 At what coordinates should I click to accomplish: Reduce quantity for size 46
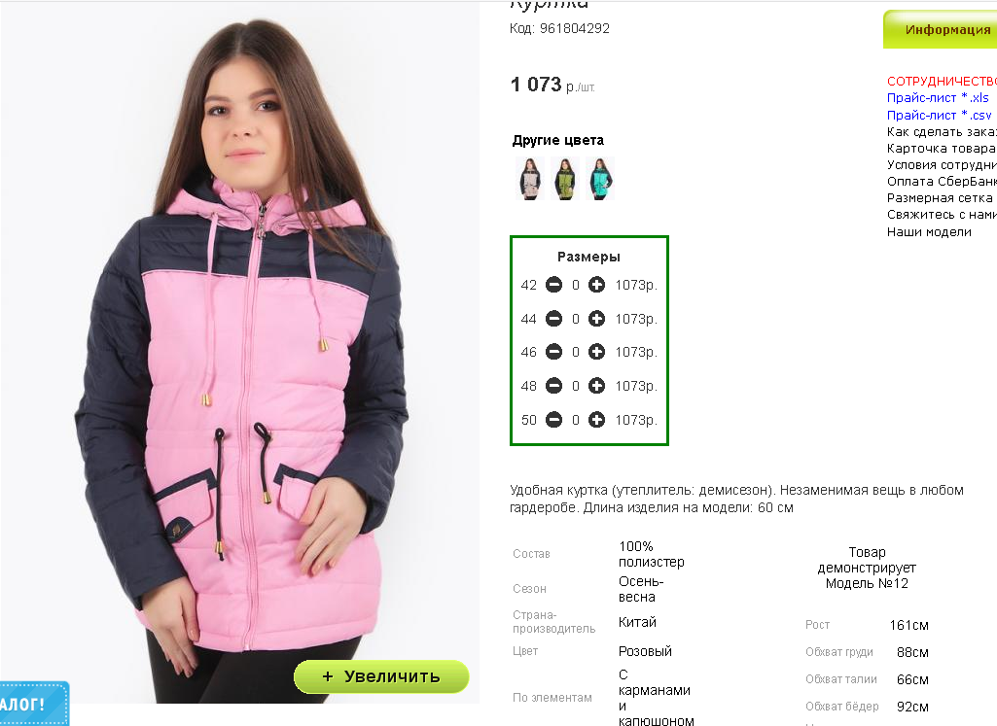[x=553, y=352]
